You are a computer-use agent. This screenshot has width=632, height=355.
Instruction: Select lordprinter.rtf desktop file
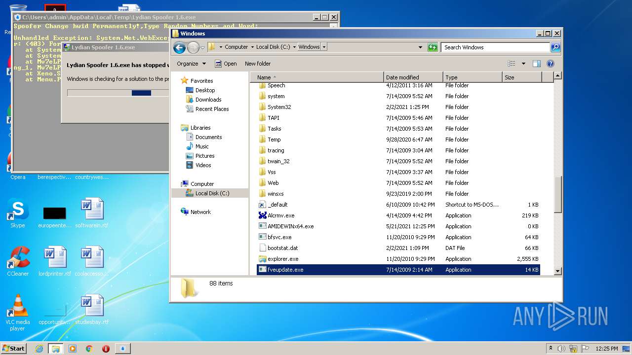pyautogui.click(x=55, y=262)
